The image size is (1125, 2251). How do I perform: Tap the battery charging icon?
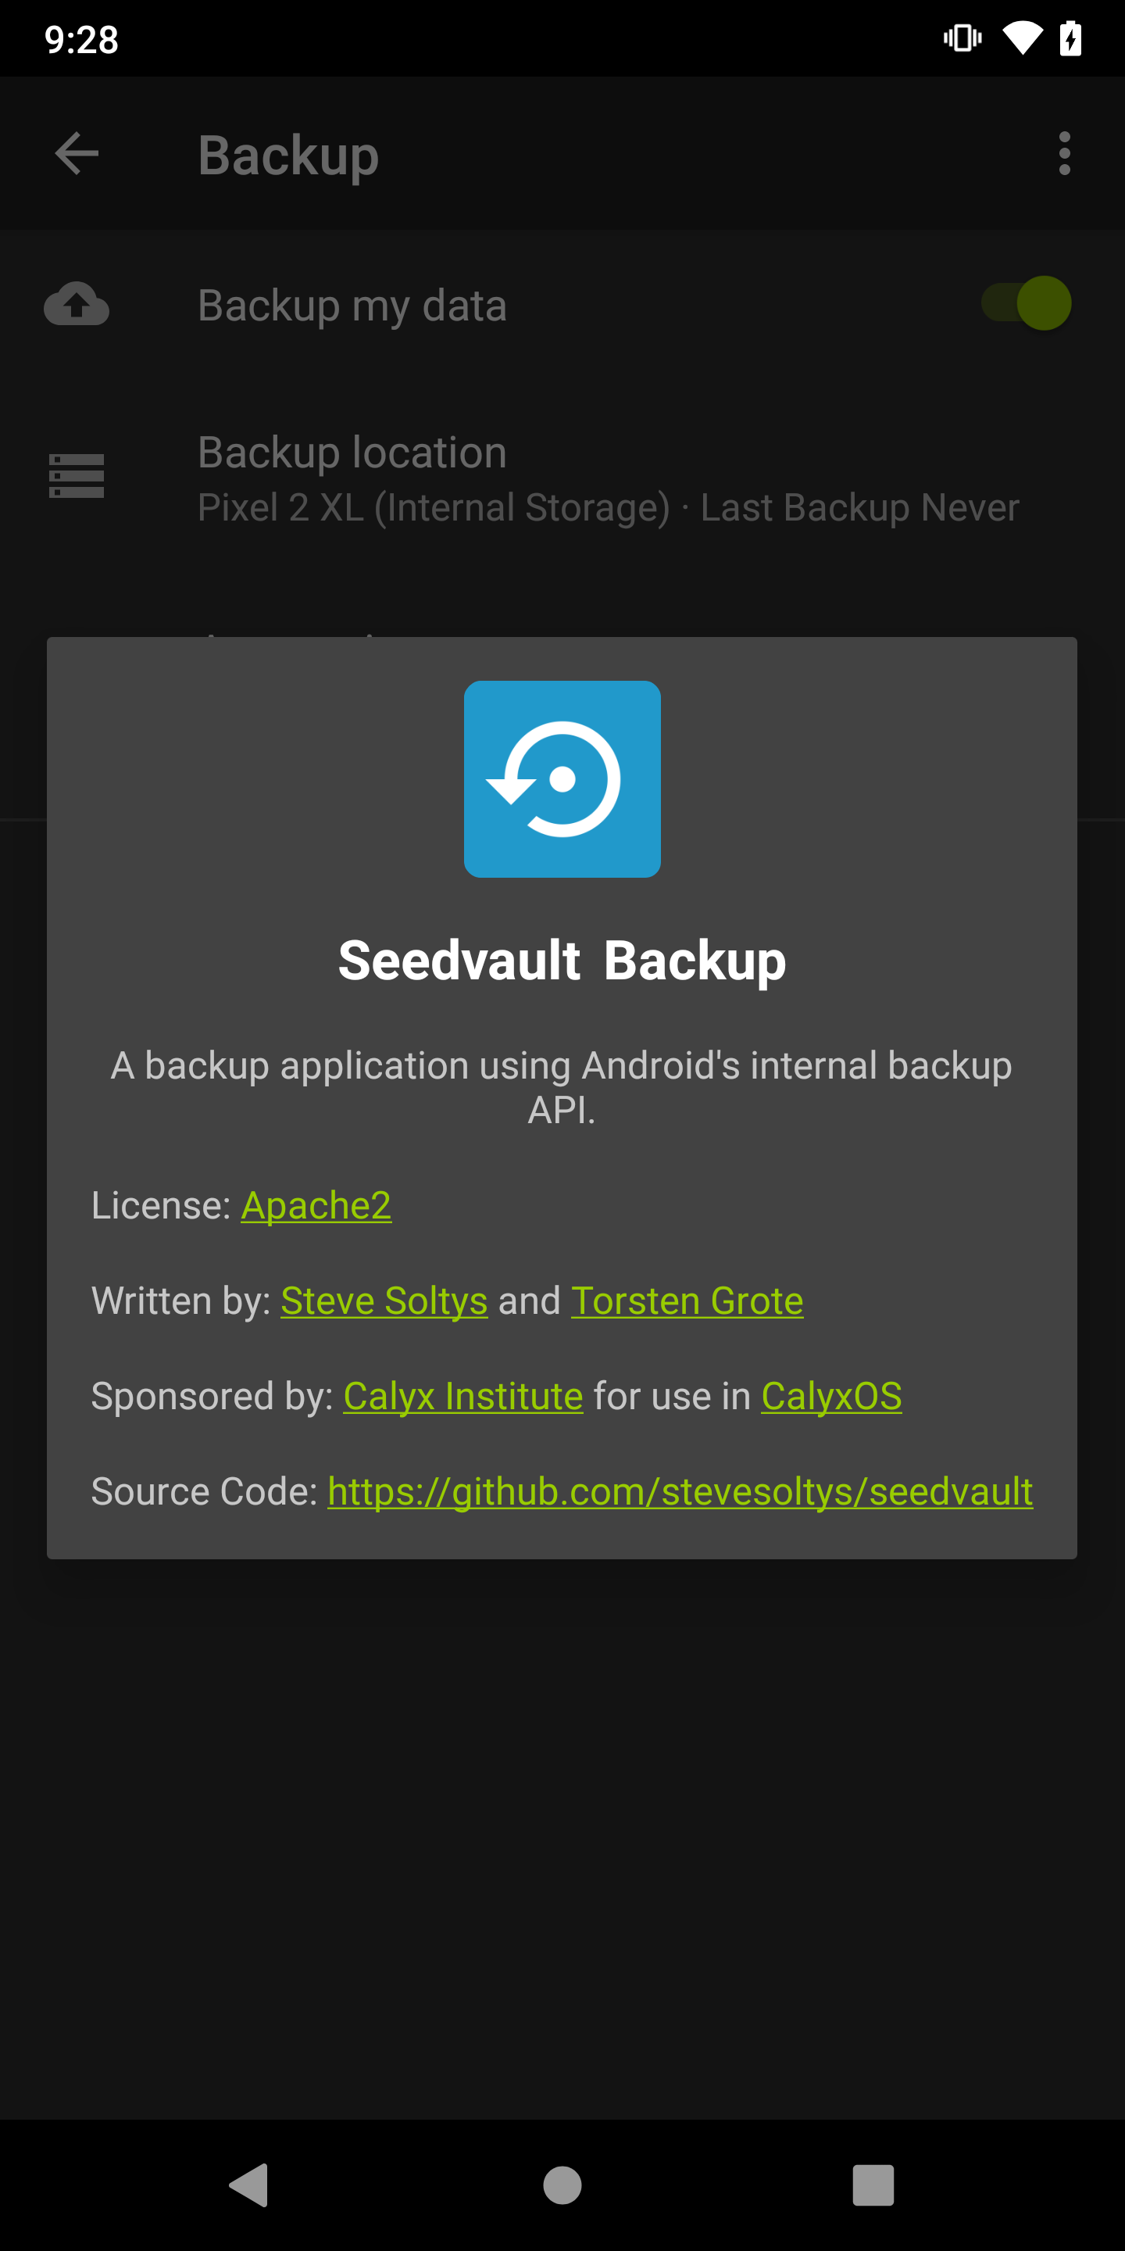click(x=1071, y=37)
